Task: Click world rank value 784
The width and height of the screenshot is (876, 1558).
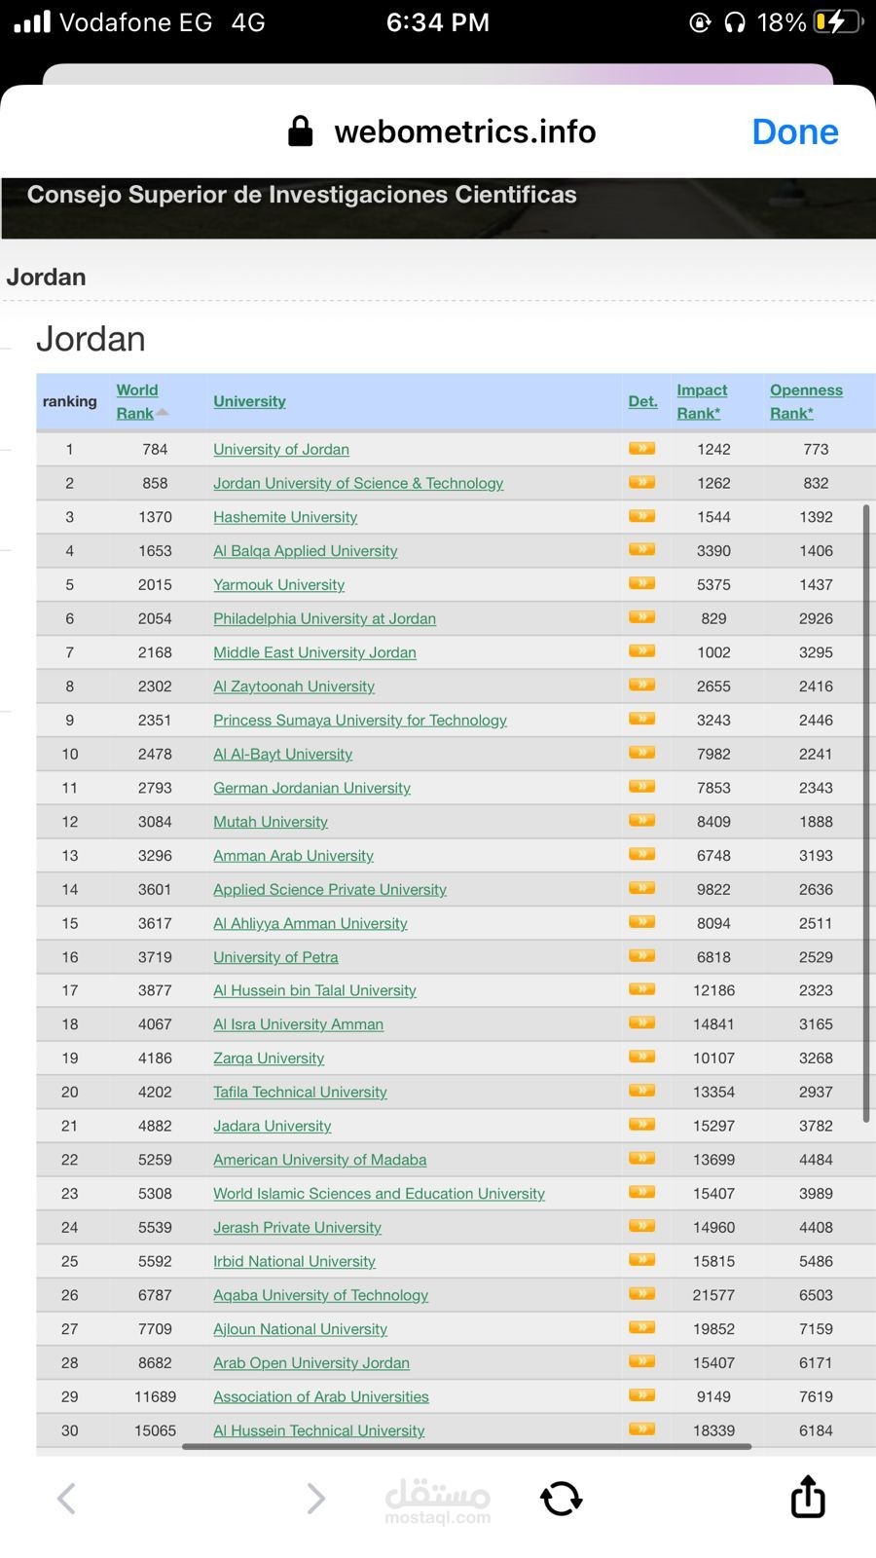Action: [x=155, y=449]
